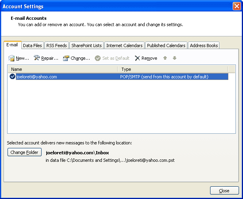Open the Published Calendars tab

tap(166, 45)
